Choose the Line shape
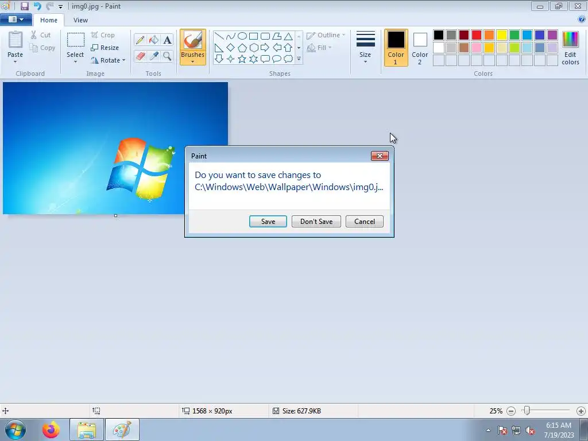Viewport: 588px width, 441px height. [x=219, y=36]
